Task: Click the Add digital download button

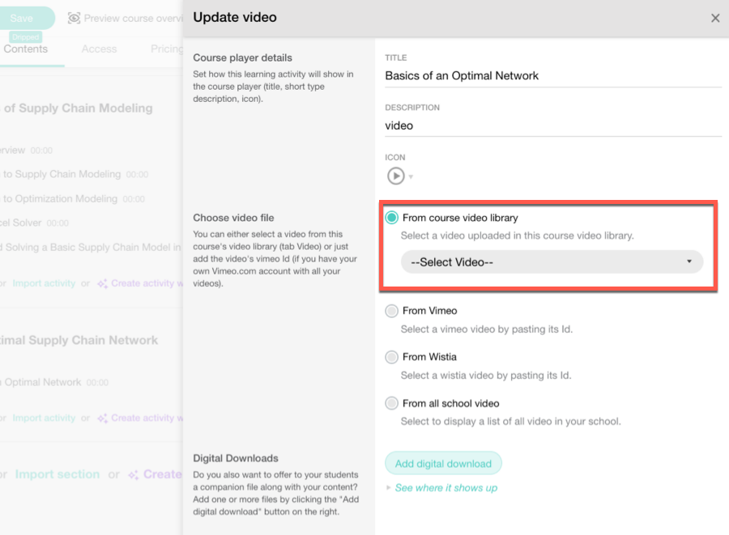Action: [x=443, y=464]
